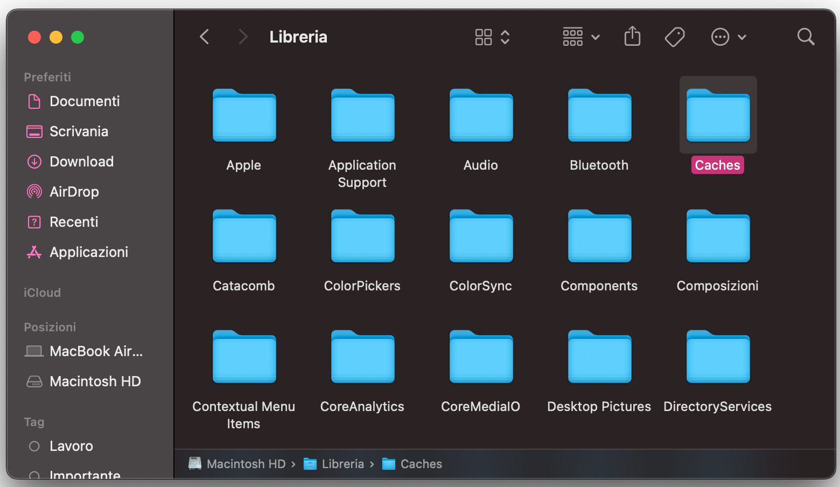Click the Tags icon in the toolbar
The height and width of the screenshot is (487, 840).
coord(674,37)
